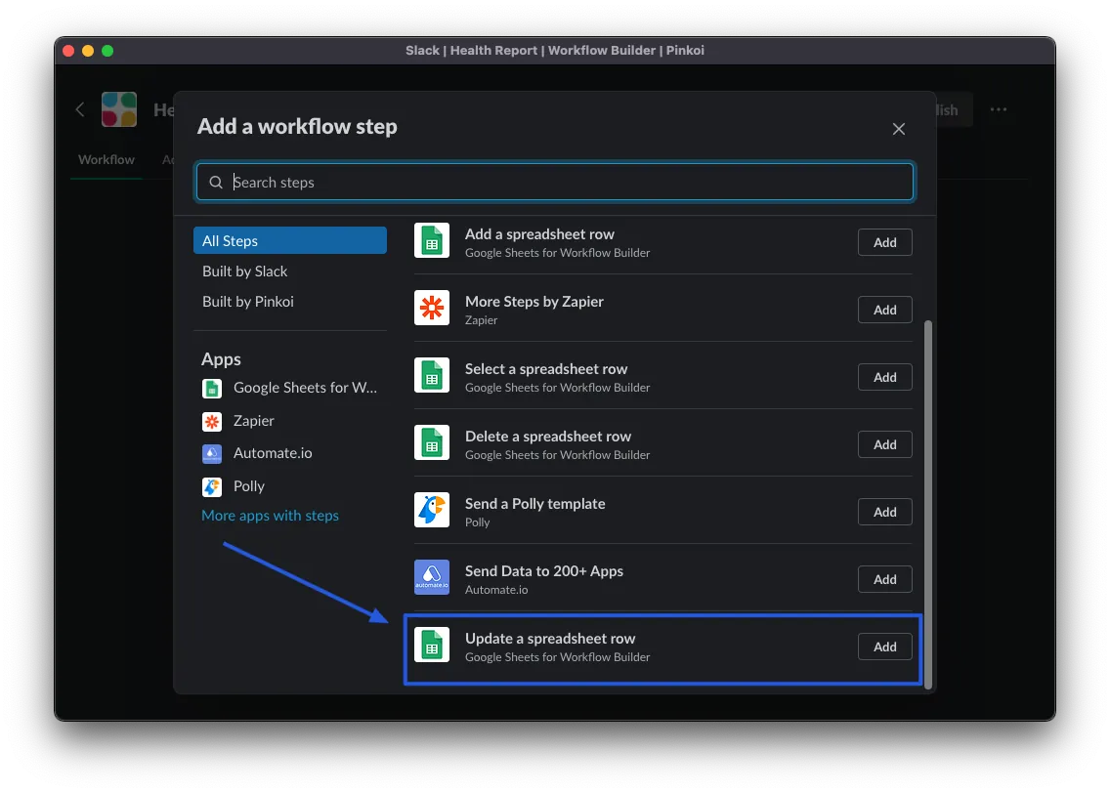Viewport: 1110px width, 793px height.
Task: Click Google Sheets icon for Update spreadsheet row
Action: [x=431, y=646]
